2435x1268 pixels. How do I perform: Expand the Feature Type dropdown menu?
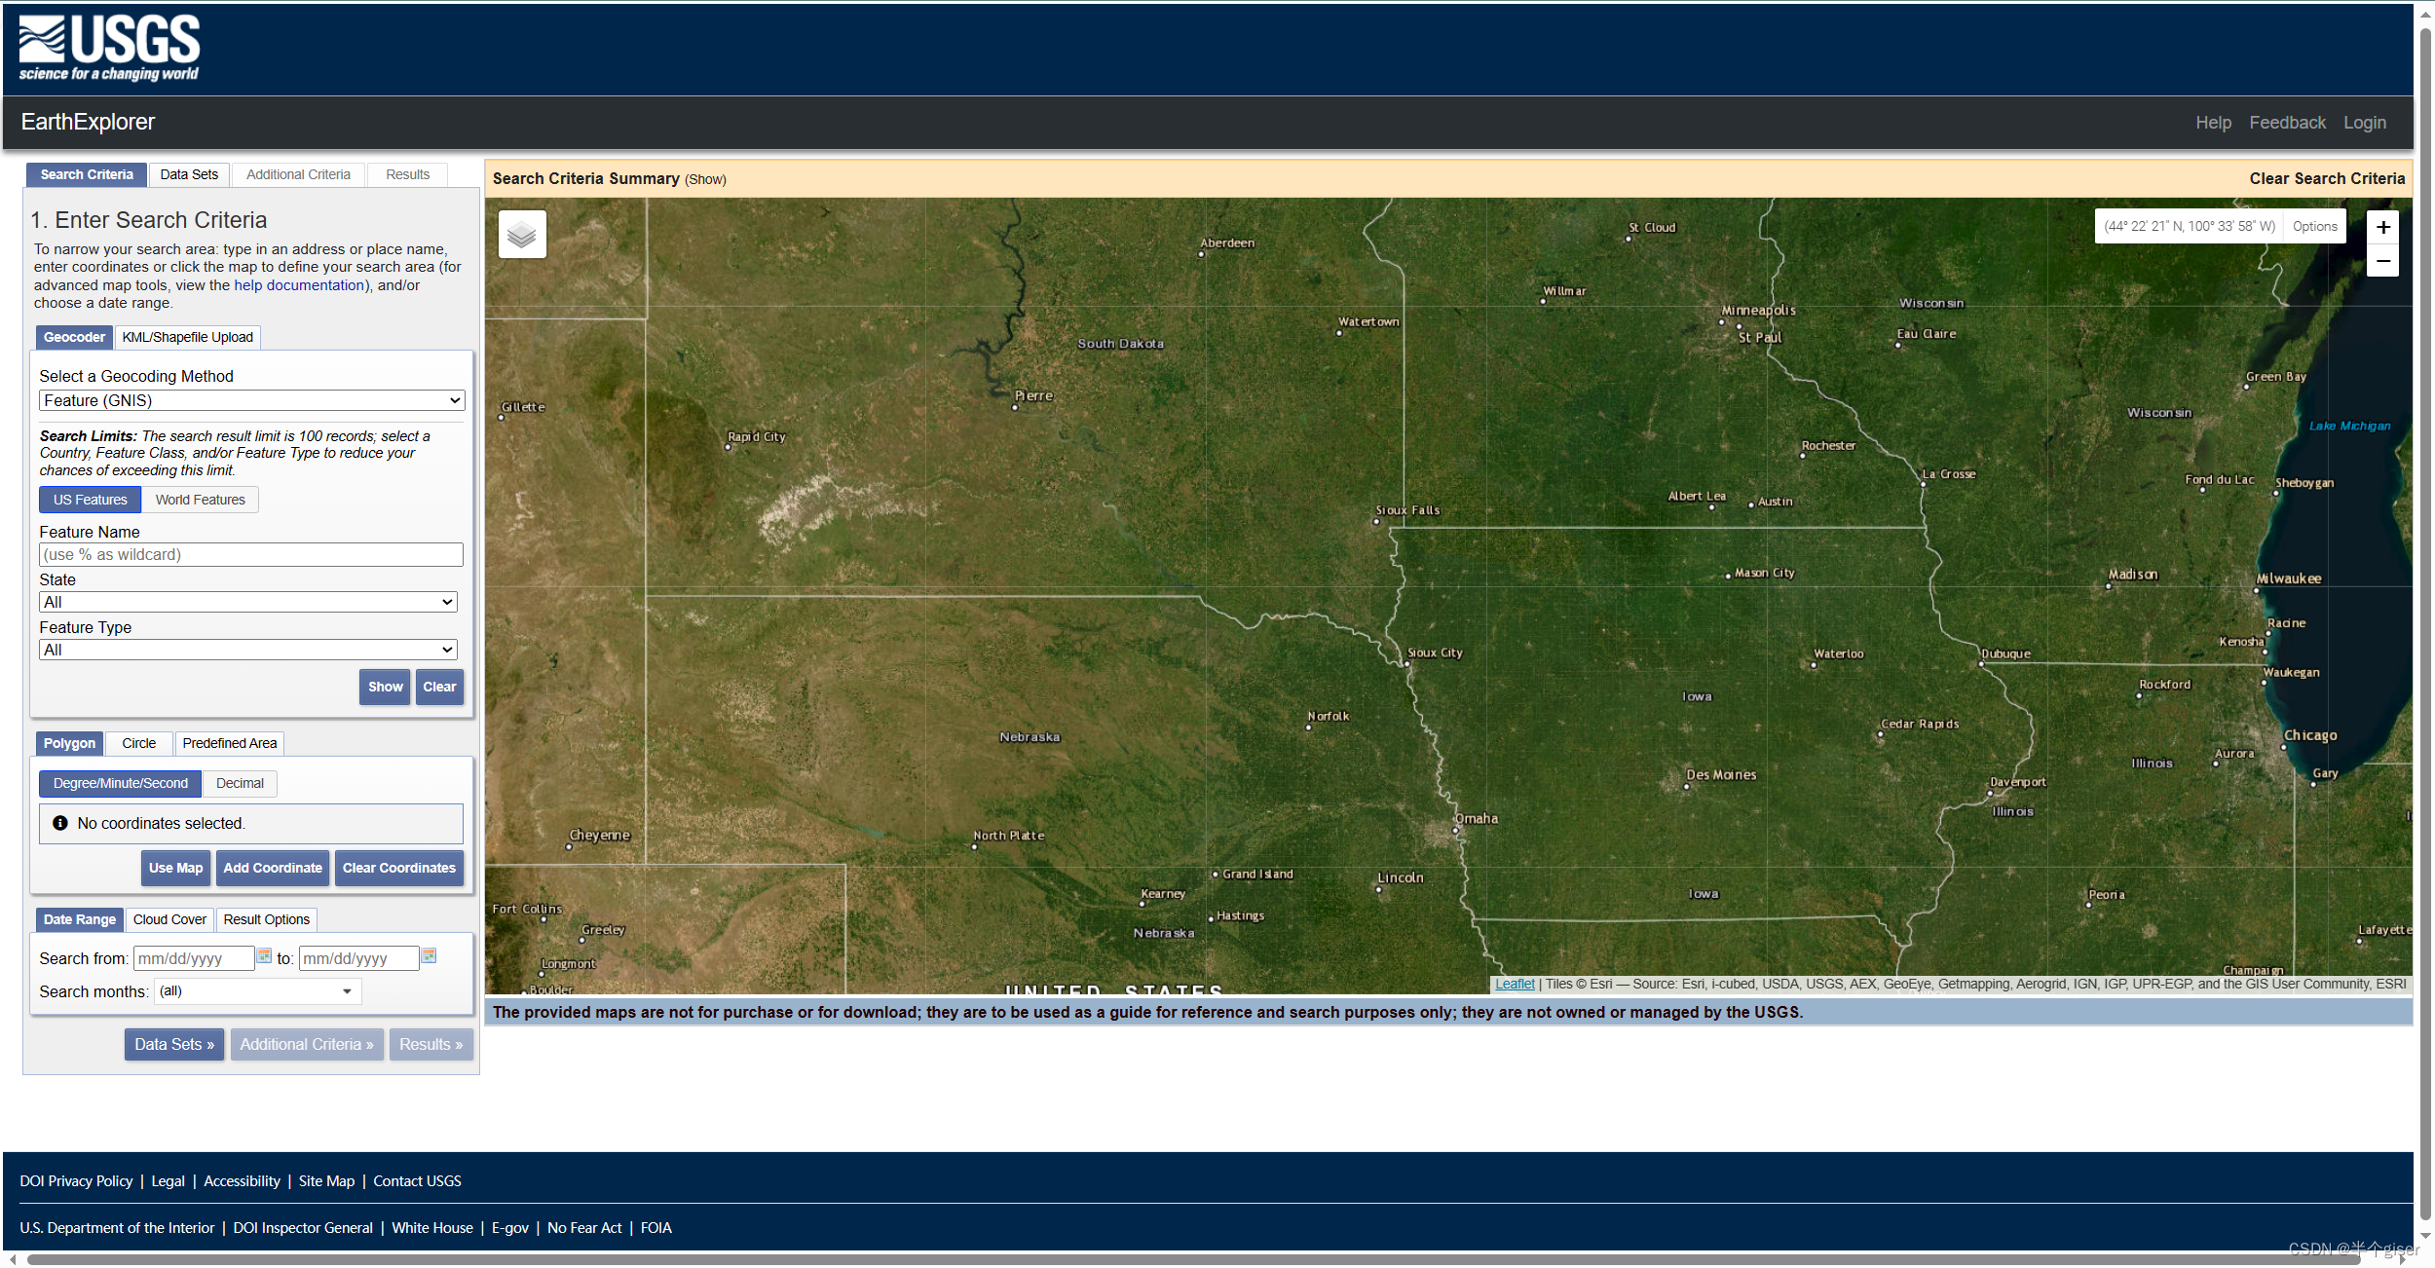tap(249, 650)
